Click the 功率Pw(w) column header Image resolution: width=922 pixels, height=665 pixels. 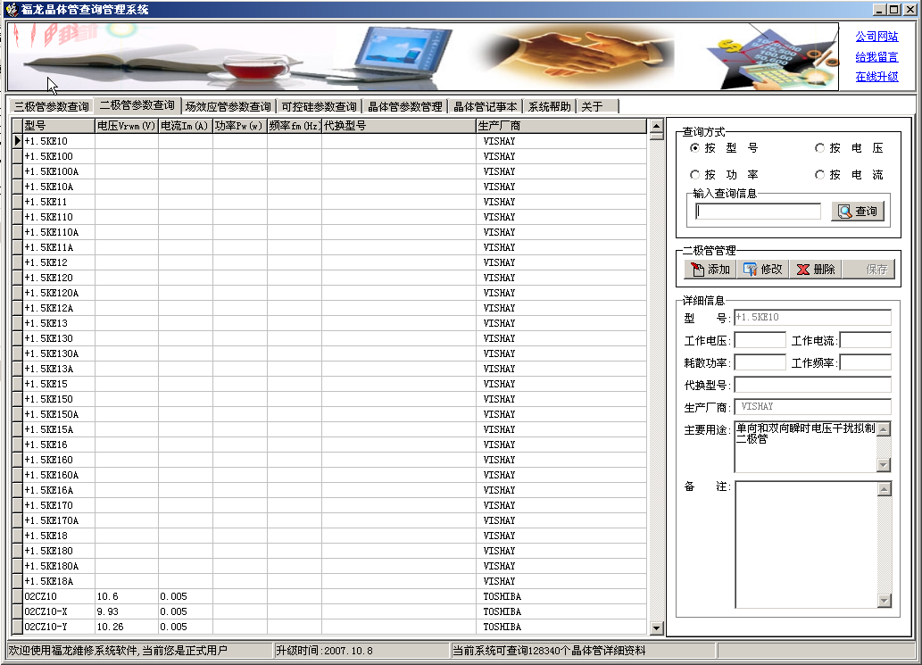239,126
